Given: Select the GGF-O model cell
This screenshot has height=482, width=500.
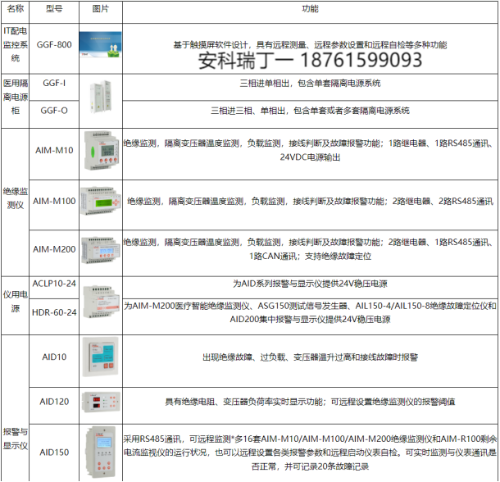Looking at the screenshot, I should tap(54, 115).
